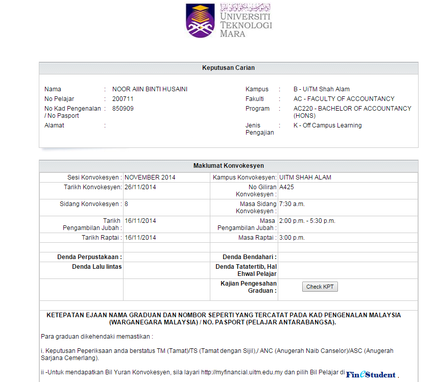Click the http://myfinancial.uitm.edu.my URL text
This screenshot has height=382, width=438.
pos(242,372)
